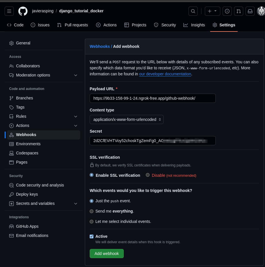This screenshot has width=265, height=267.
Task: Click the Webhooks icon in sidebar
Action: tap(11, 135)
